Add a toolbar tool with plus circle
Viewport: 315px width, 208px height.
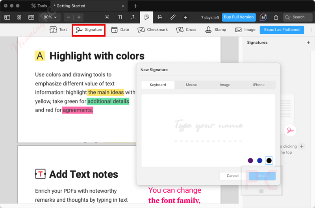click(x=185, y=17)
